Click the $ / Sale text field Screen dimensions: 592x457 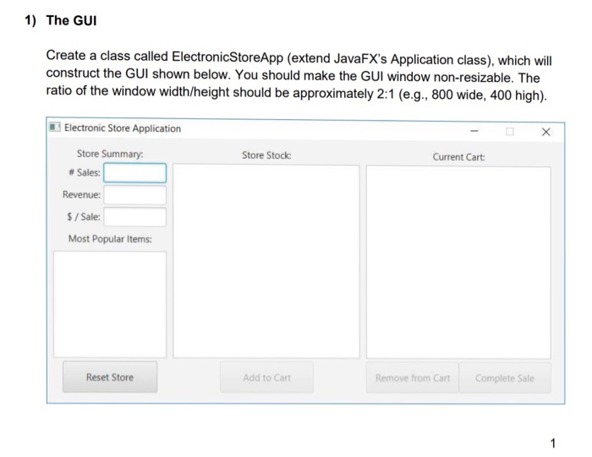click(134, 217)
